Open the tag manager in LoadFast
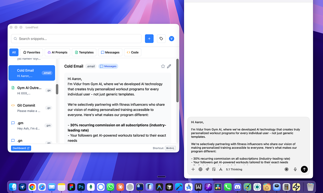Screen dimensions: 323x193 click(x=161, y=39)
